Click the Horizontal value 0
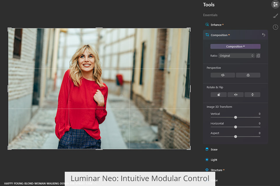The height and width of the screenshot is (186, 280). click(260, 123)
